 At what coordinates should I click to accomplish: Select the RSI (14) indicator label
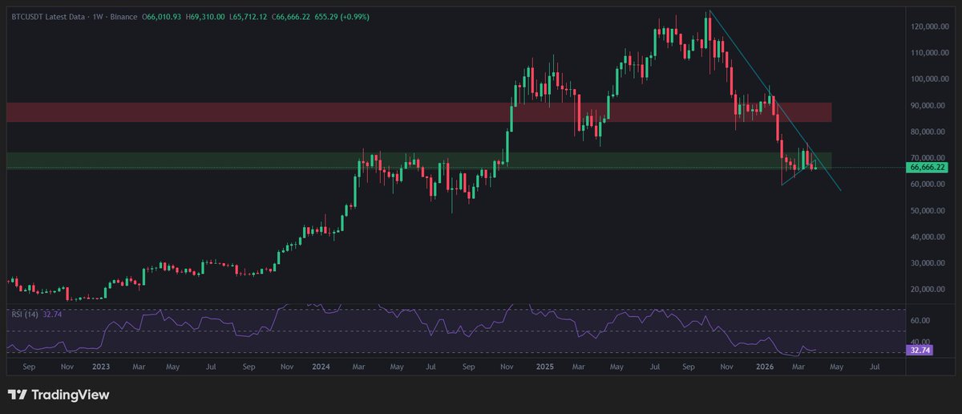[22, 314]
